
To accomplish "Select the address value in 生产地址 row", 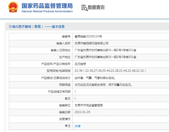I will 106,57.
